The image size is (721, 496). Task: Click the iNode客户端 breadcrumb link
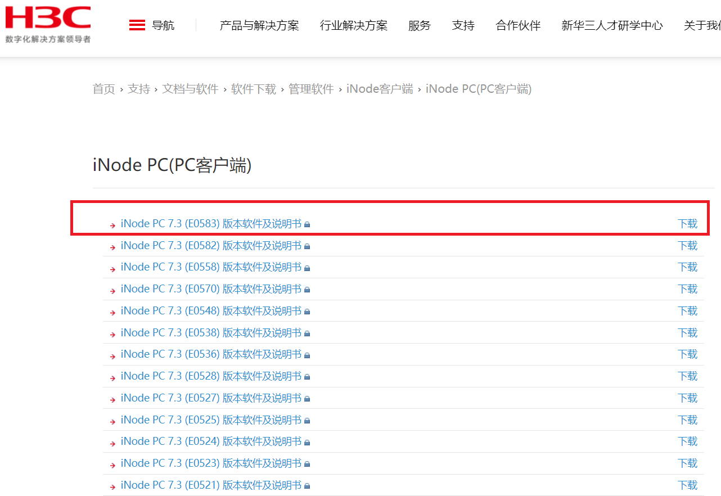click(x=380, y=89)
